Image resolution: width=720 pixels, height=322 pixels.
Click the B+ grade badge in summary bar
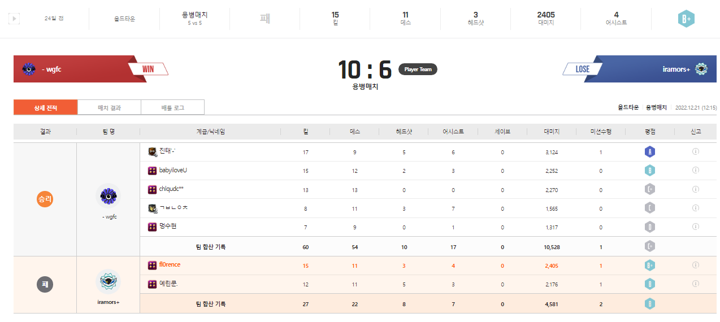pyautogui.click(x=686, y=19)
